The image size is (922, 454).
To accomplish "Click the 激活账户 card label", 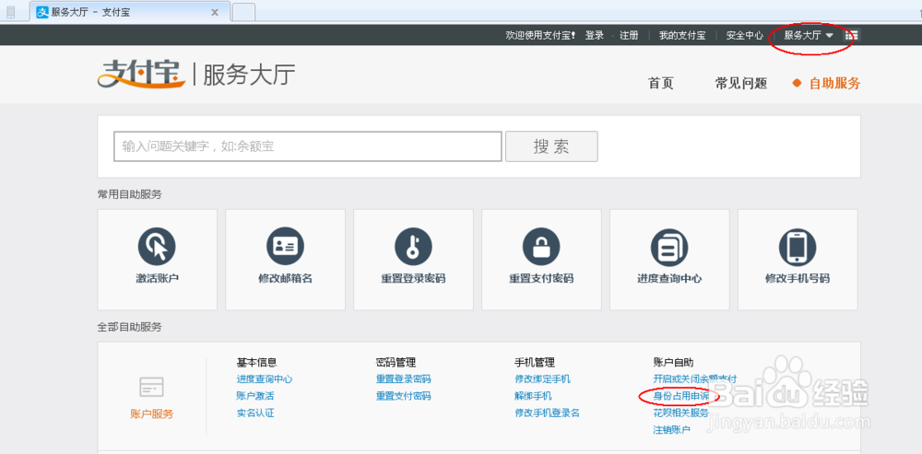I will coord(157,278).
